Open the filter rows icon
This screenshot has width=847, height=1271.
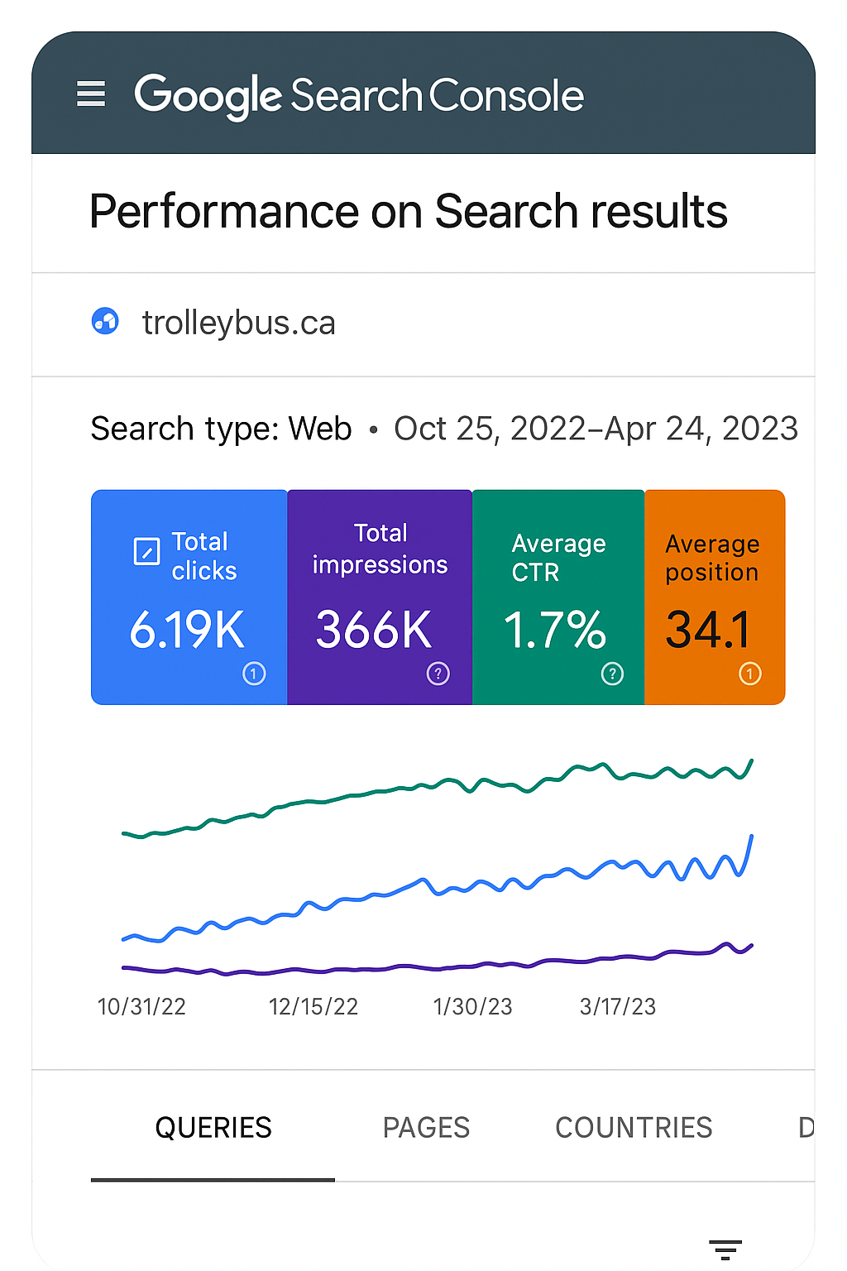tap(725, 1249)
